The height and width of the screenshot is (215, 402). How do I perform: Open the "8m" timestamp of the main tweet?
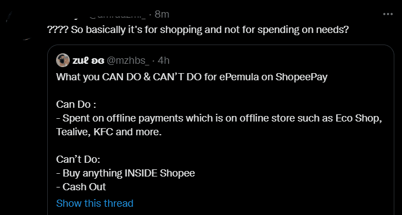click(x=162, y=14)
